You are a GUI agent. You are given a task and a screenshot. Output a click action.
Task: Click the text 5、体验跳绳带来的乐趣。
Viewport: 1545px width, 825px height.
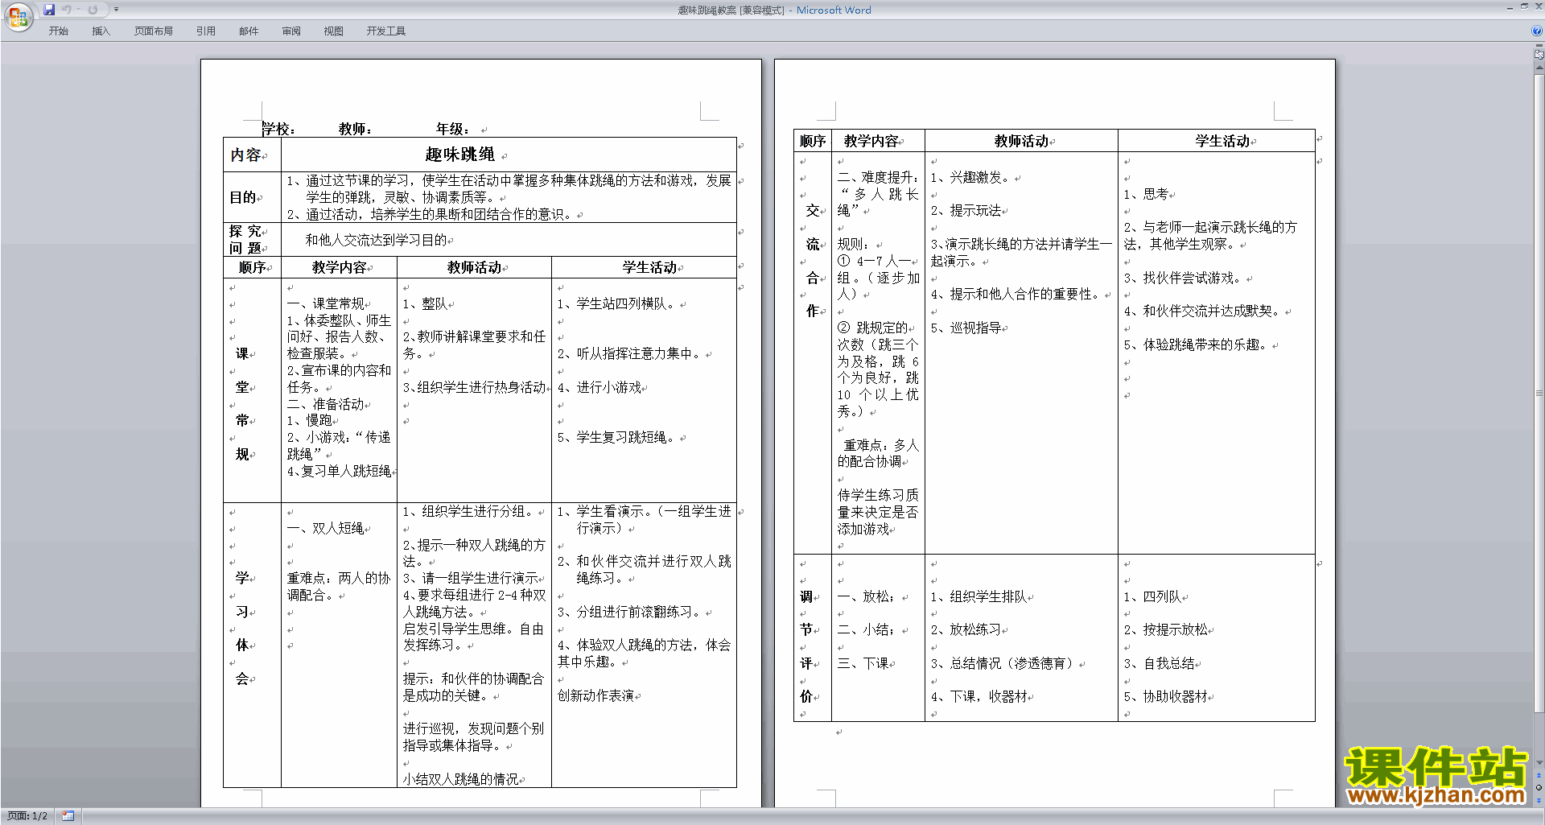1198,344
